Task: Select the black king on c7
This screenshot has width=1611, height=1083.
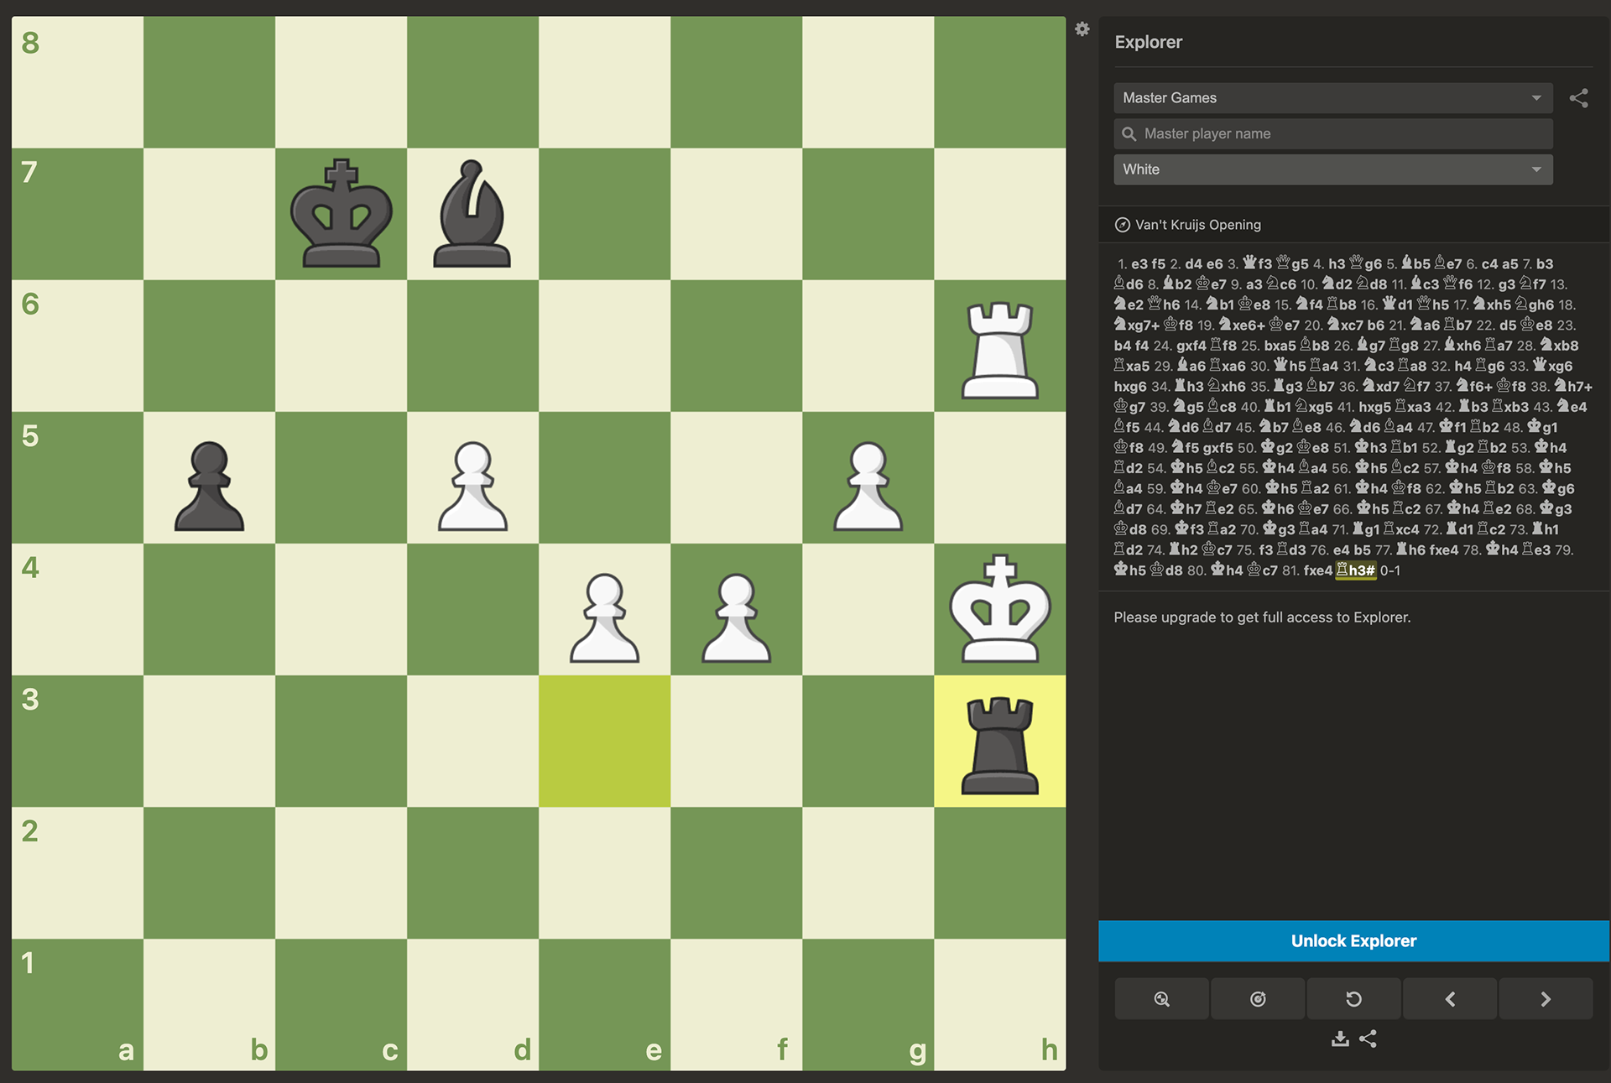Action: coord(341,214)
